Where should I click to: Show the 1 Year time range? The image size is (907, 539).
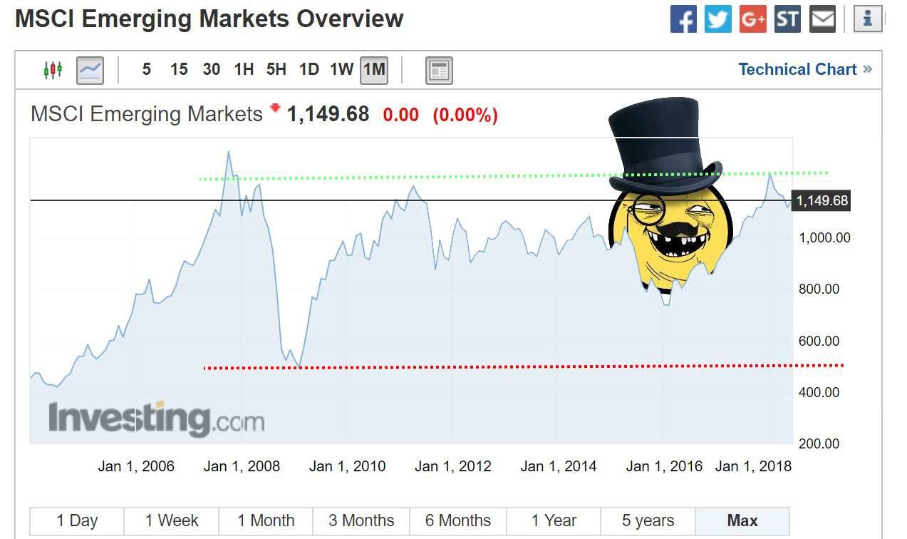[553, 521]
